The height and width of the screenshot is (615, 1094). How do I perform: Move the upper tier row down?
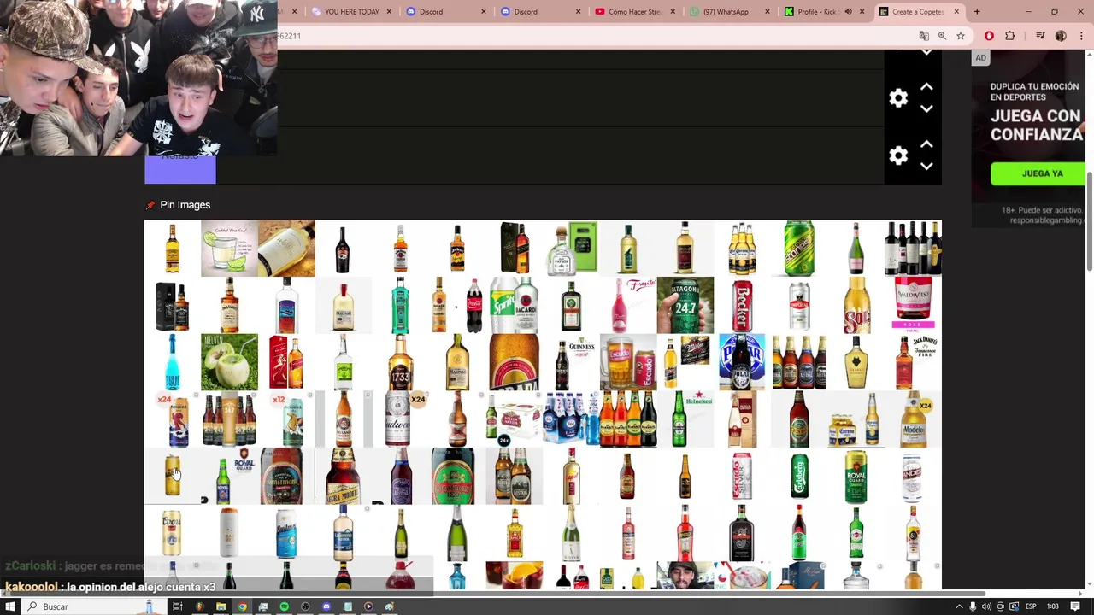(x=926, y=108)
